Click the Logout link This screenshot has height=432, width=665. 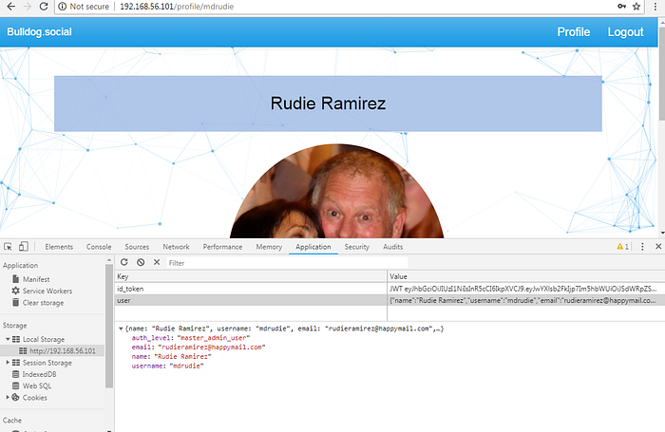[625, 32]
